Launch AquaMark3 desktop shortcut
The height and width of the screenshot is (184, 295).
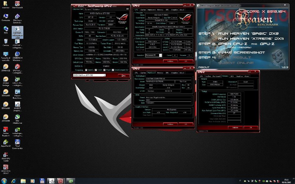[x=6, y=143]
